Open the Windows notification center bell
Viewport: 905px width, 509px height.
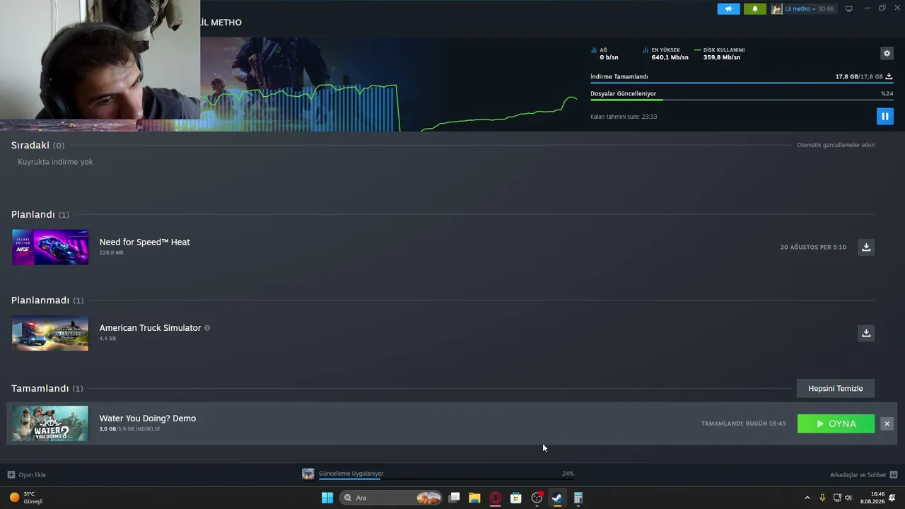point(892,498)
